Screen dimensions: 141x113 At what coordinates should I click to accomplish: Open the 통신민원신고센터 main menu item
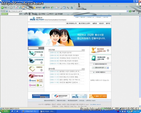(84, 23)
